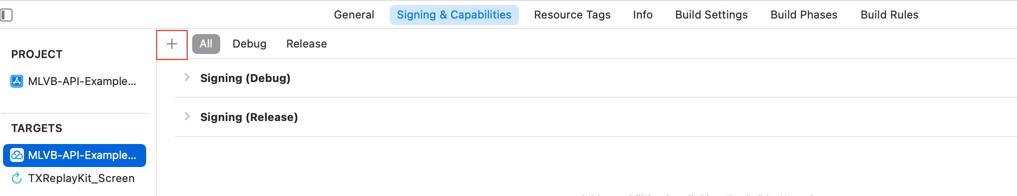Expand the Signing (Release) section chevron
Image resolution: width=1017 pixels, height=196 pixels.
(x=187, y=116)
